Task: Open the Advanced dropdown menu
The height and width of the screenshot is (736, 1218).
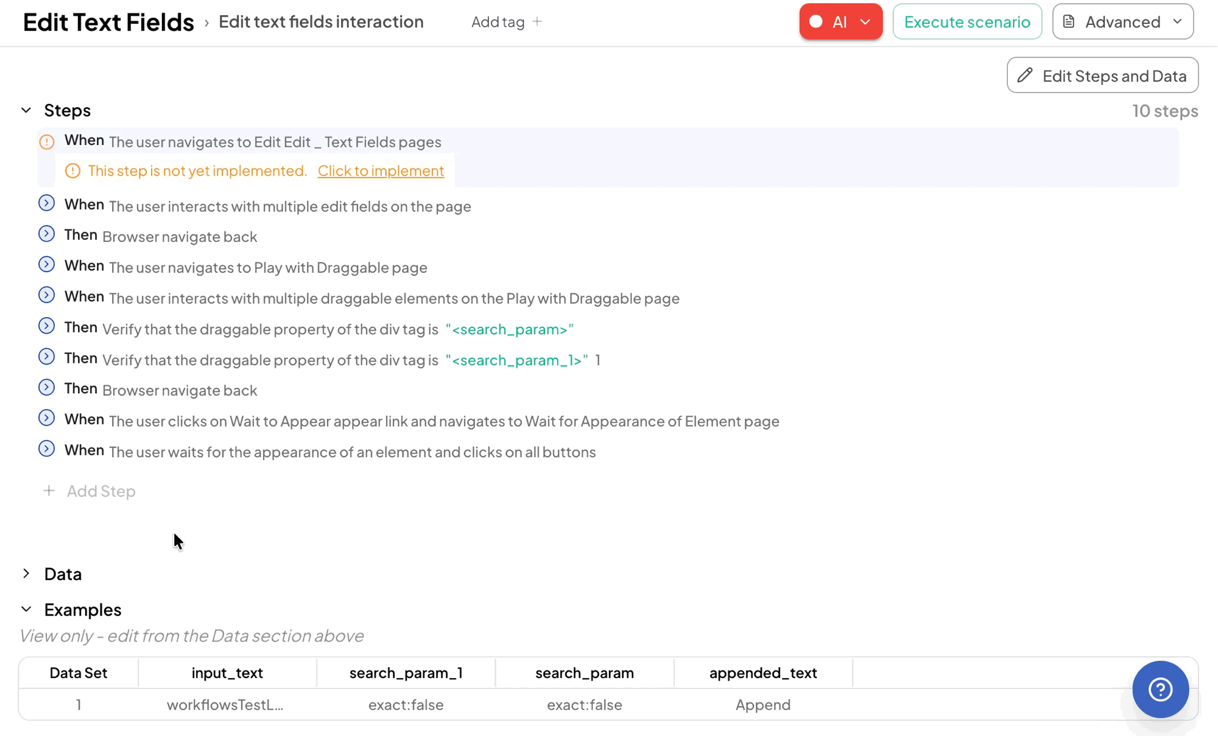Action: pos(1122,22)
